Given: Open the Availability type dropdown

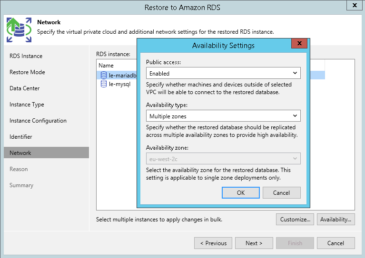Looking at the screenshot, I should point(223,116).
